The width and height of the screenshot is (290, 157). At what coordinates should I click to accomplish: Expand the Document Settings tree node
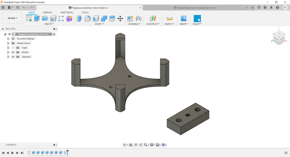8,39
